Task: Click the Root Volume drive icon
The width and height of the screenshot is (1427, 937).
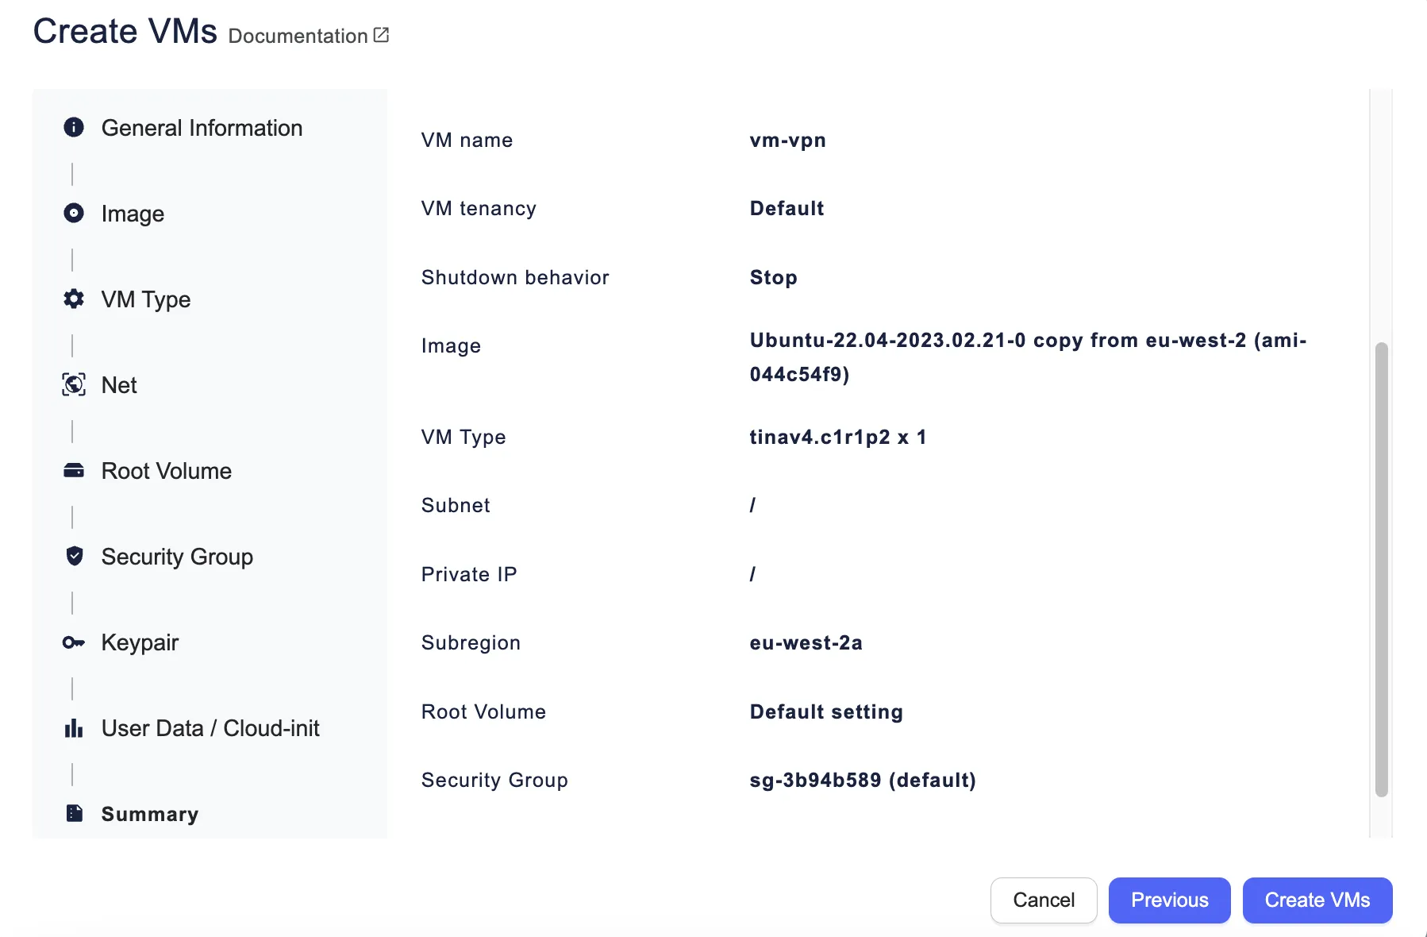Action: (74, 471)
